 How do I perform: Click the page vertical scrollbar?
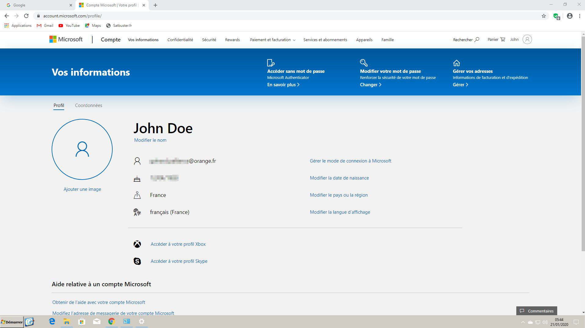click(583, 143)
